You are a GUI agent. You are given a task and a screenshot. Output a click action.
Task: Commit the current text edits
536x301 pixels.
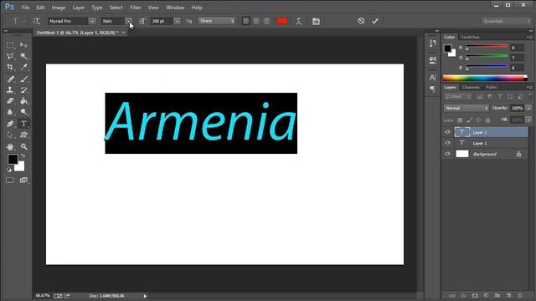click(x=375, y=21)
